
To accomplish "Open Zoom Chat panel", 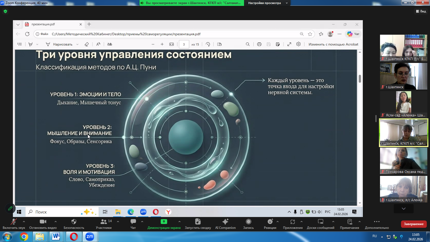I will [133, 224].
